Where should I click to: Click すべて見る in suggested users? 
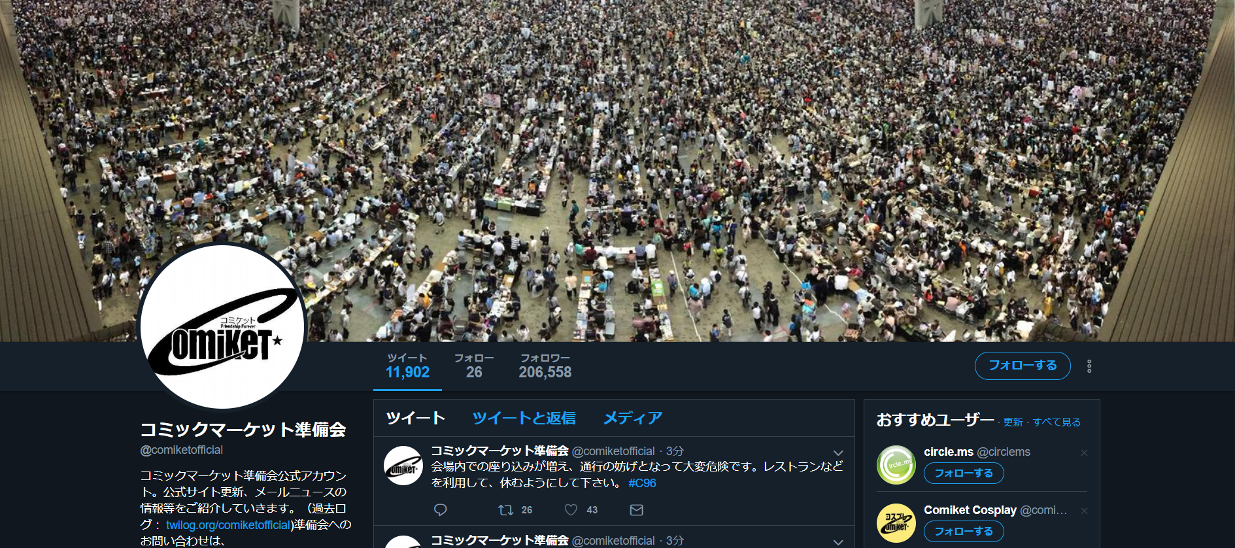[1057, 422]
